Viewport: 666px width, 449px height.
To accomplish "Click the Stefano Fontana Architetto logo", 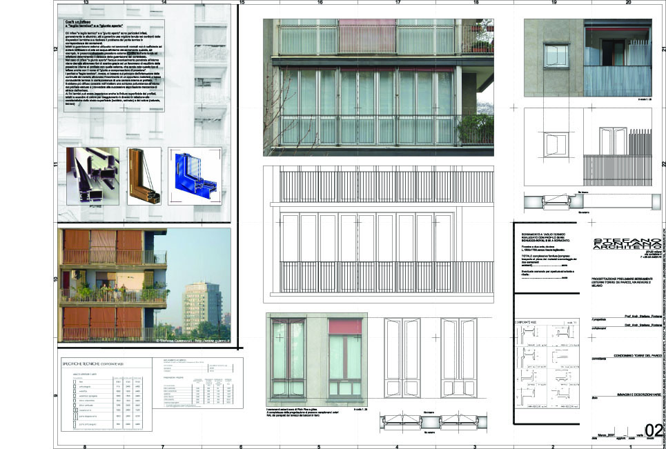I will (x=620, y=250).
